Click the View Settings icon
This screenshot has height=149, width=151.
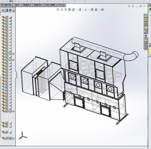click(x=102, y=10)
